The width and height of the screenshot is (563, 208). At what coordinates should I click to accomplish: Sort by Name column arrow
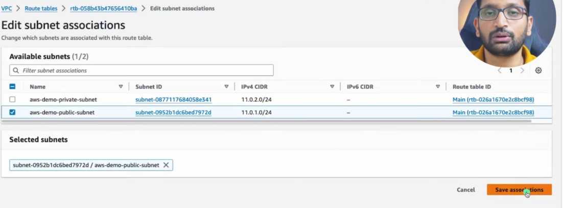(x=121, y=87)
